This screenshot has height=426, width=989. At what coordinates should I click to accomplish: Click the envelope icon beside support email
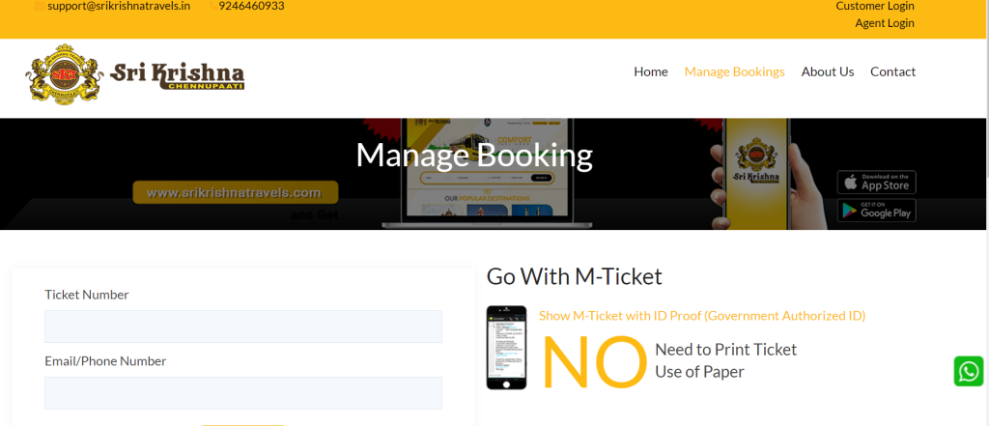point(39,7)
